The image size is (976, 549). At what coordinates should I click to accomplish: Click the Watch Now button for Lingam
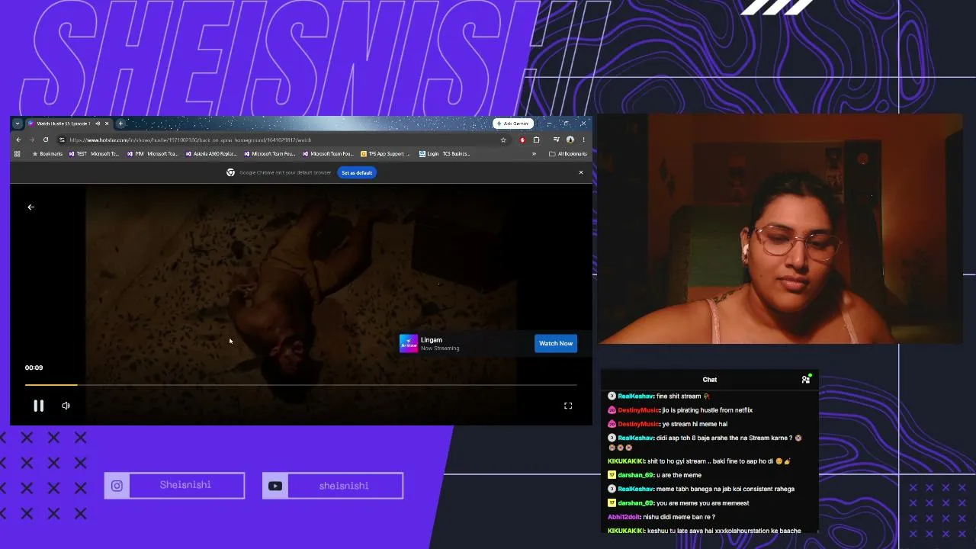(556, 343)
